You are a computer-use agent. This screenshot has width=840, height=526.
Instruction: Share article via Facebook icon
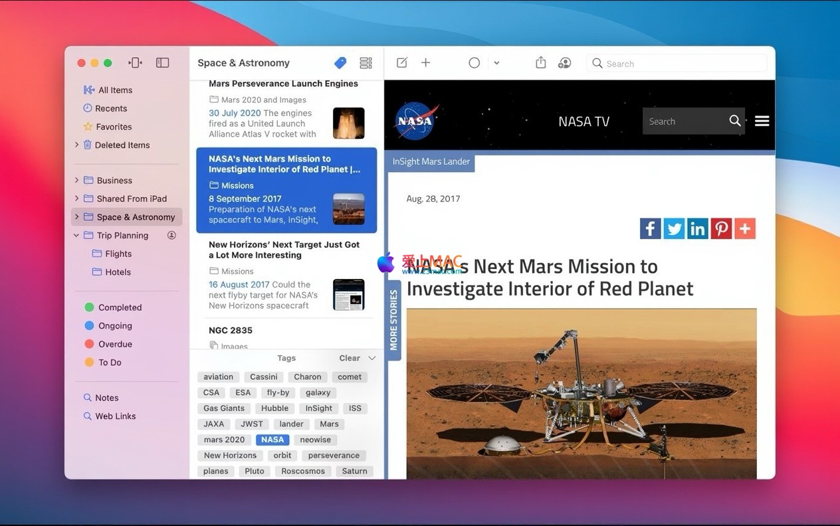coord(650,228)
